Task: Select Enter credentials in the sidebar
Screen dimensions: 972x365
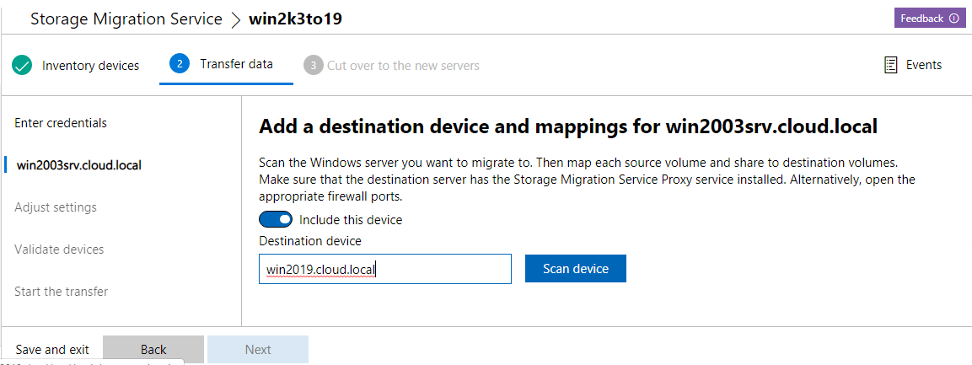Action: click(x=61, y=123)
